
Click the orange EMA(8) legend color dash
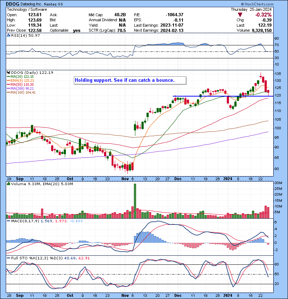click(8, 81)
